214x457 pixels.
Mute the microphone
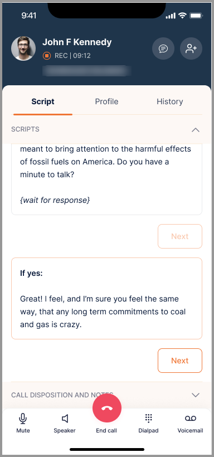pyautogui.click(x=23, y=423)
